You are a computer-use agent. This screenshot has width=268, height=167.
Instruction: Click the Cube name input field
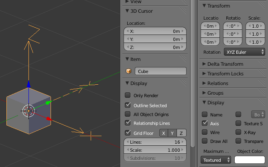tap(160, 71)
